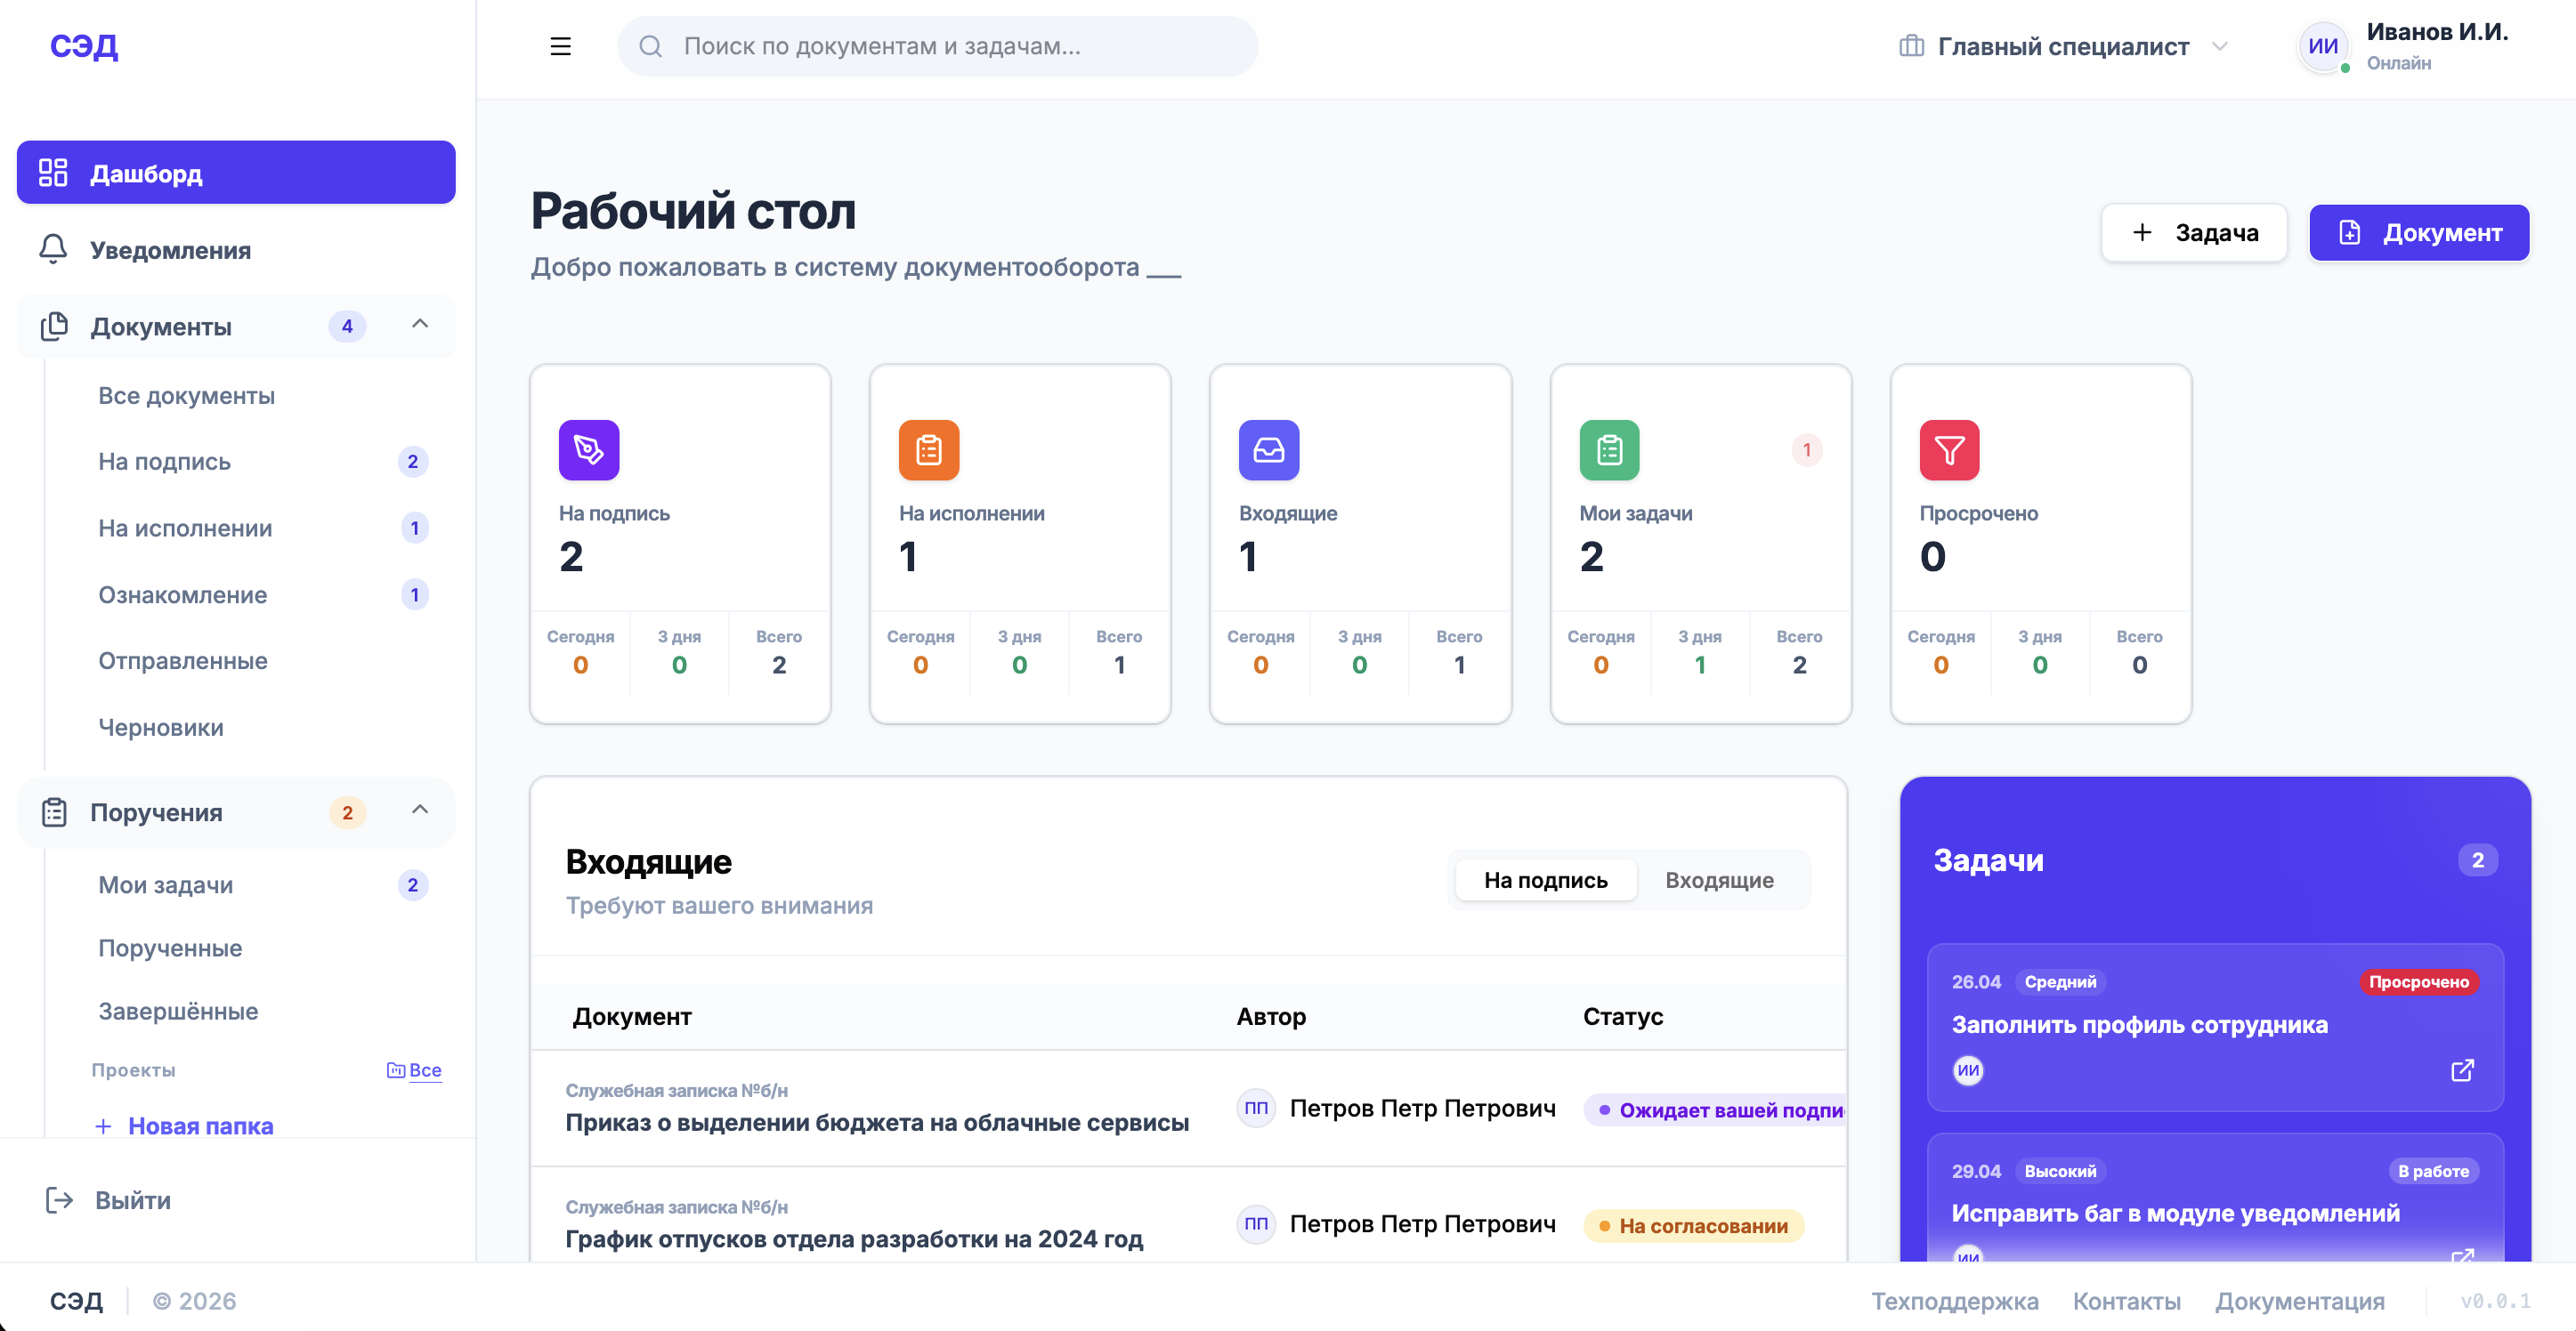This screenshot has width=2576, height=1331.
Task: Open task Заполнить профиль сотрудника
Action: [2139, 1025]
